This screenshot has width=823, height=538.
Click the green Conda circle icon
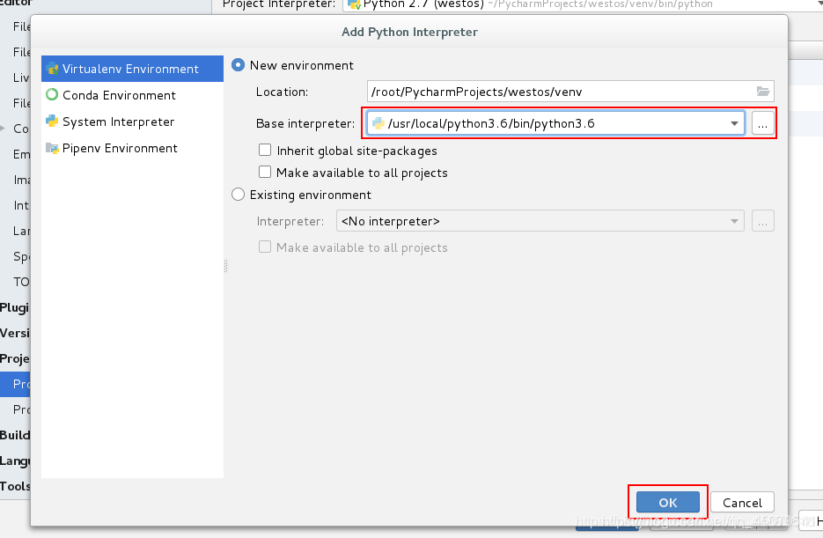[x=52, y=94]
